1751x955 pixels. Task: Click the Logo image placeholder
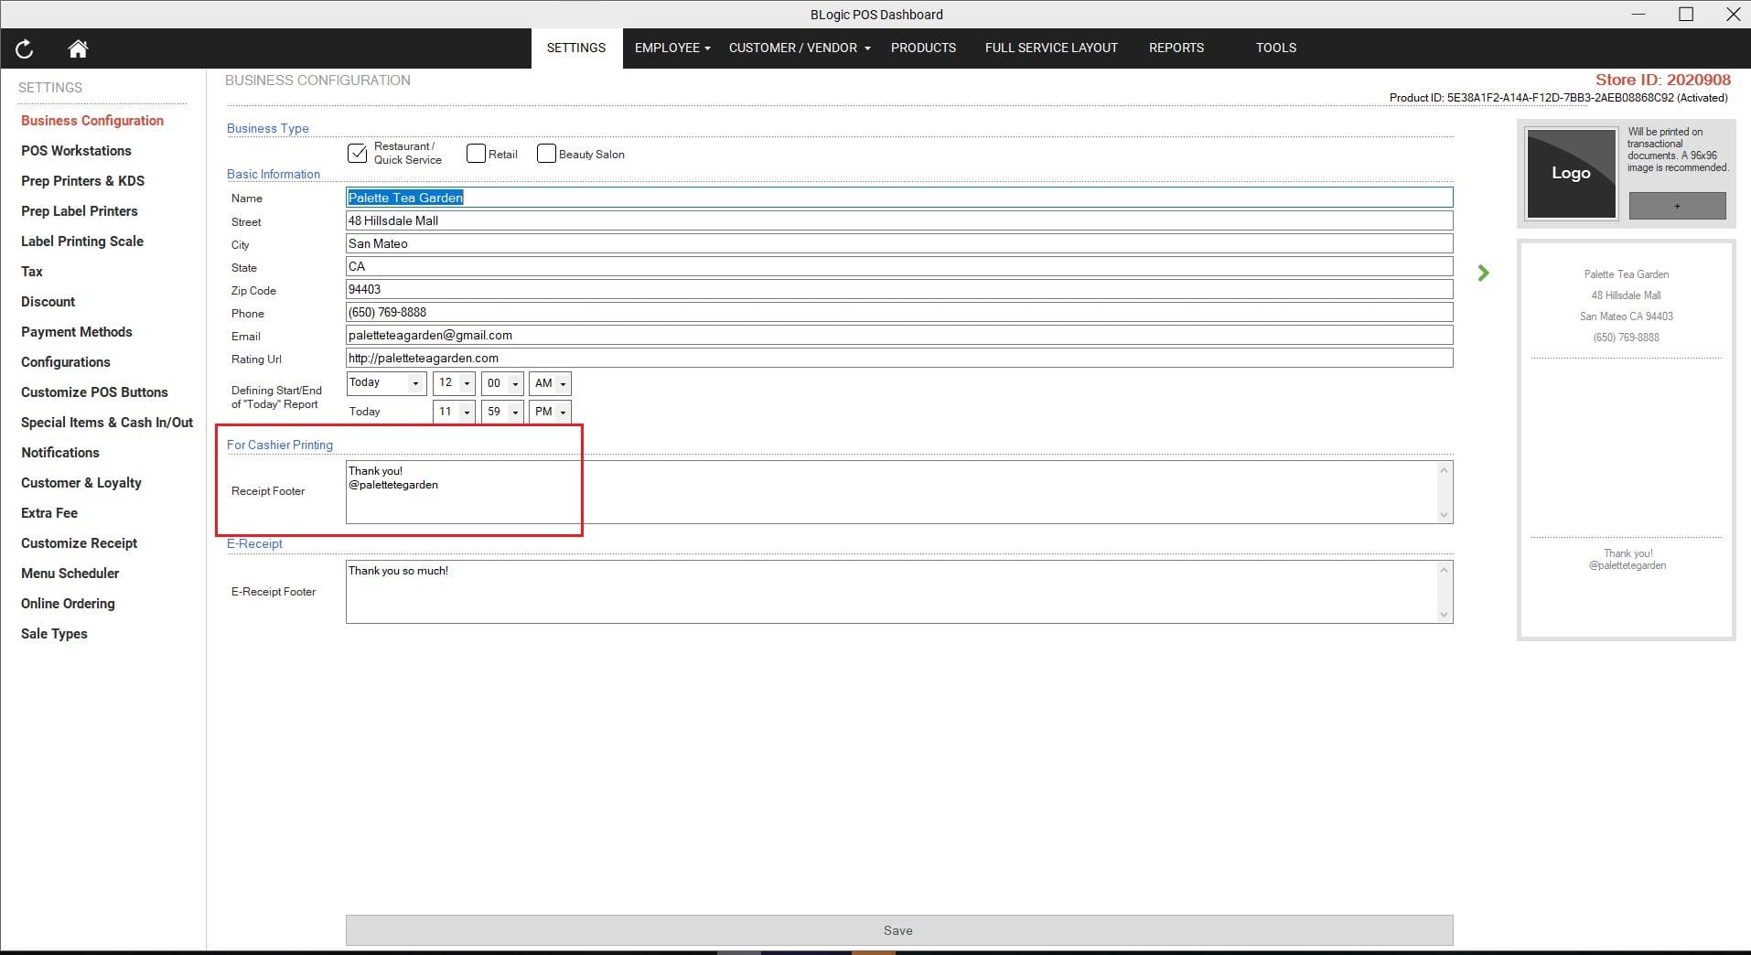point(1571,173)
